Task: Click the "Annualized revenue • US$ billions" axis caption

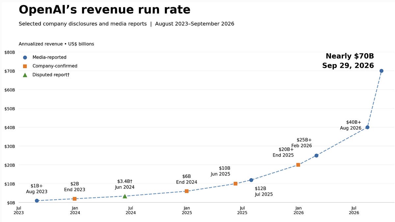Action: [56, 44]
